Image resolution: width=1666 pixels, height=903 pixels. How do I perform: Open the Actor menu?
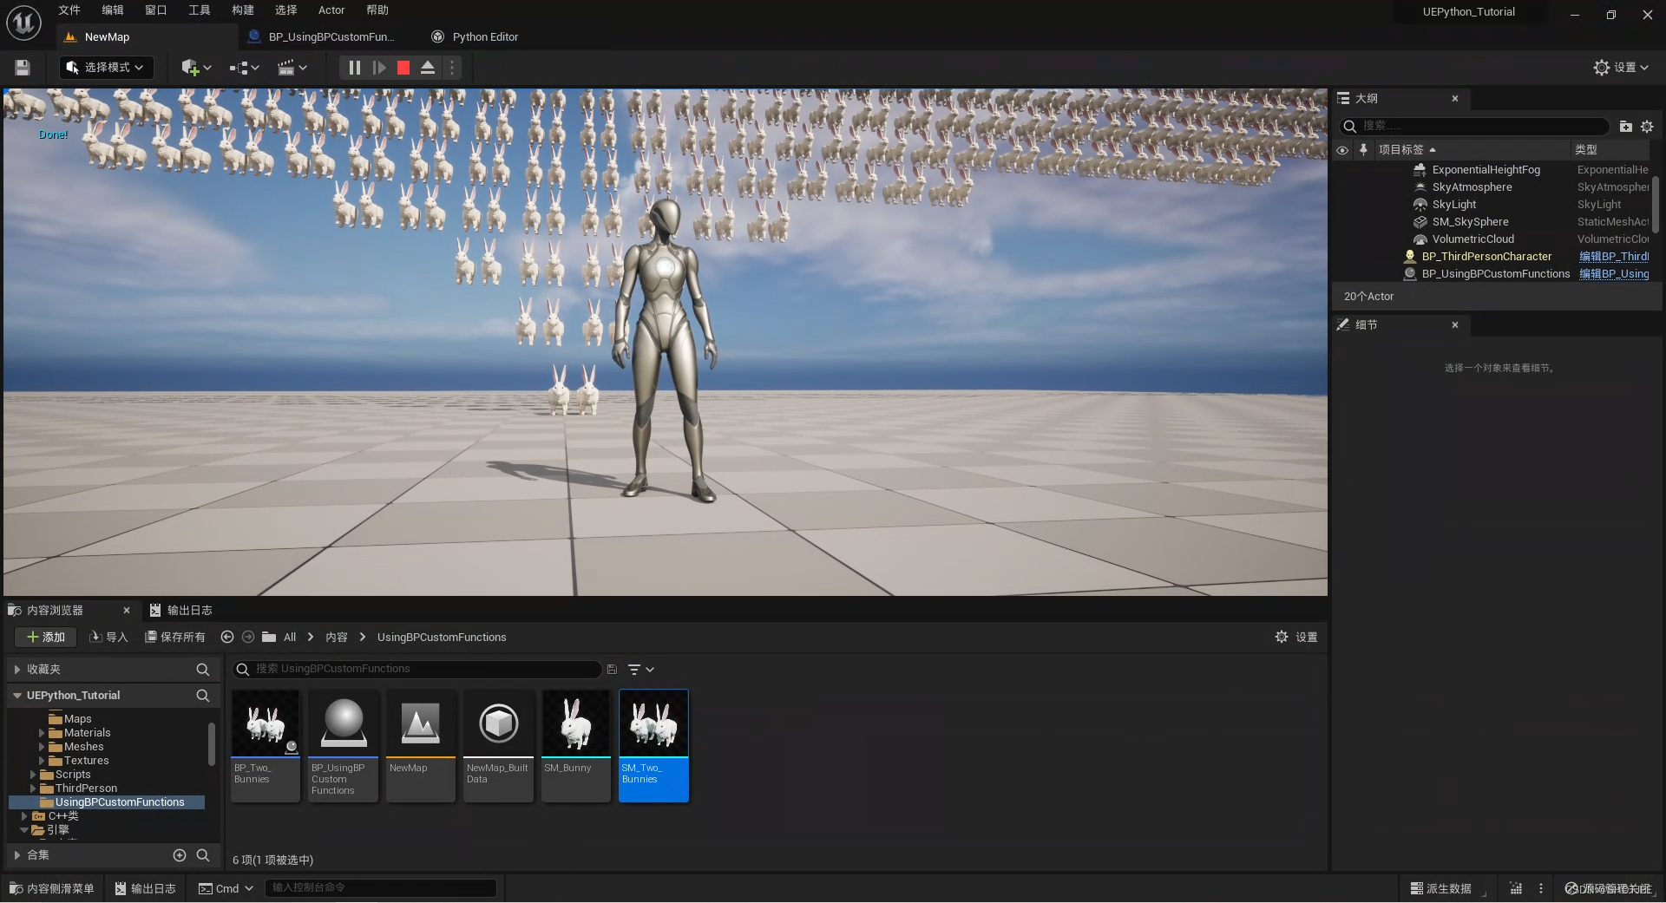(x=331, y=10)
